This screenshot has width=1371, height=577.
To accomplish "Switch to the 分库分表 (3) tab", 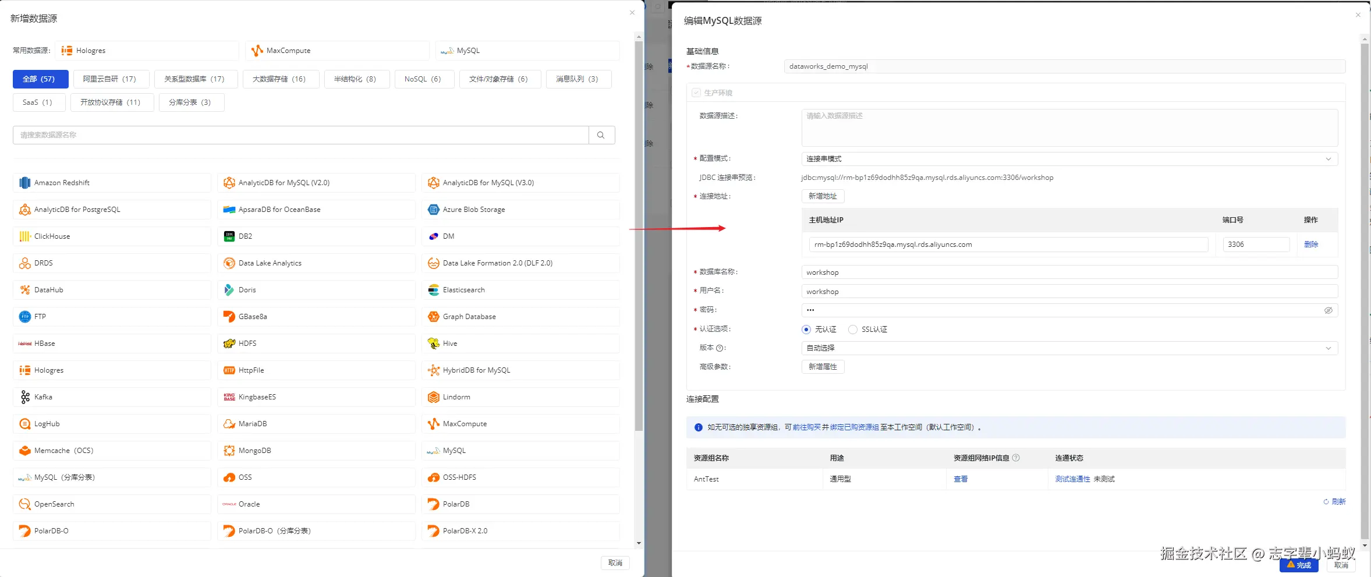I will point(192,102).
